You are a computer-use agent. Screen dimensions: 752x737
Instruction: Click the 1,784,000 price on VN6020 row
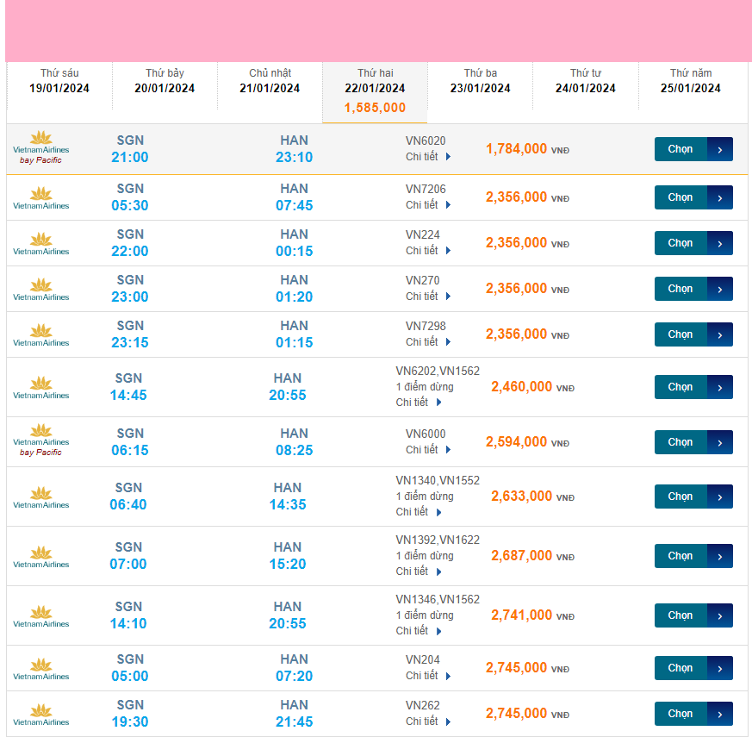(516, 149)
